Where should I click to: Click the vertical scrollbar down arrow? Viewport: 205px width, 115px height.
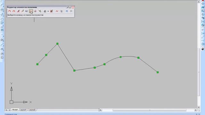199,107
